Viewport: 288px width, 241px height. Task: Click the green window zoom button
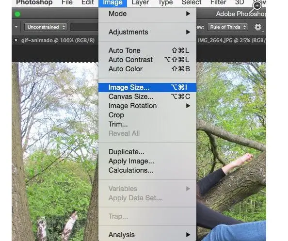click(17, 14)
